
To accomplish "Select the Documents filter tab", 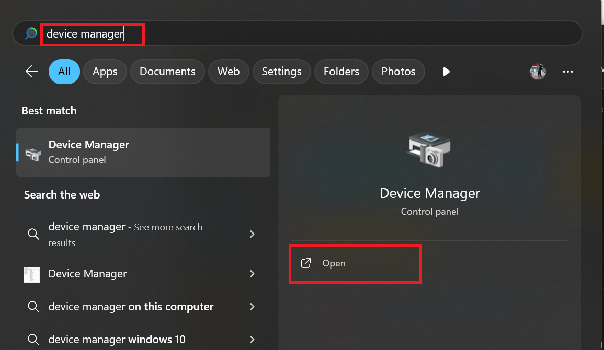I will pyautogui.click(x=167, y=72).
